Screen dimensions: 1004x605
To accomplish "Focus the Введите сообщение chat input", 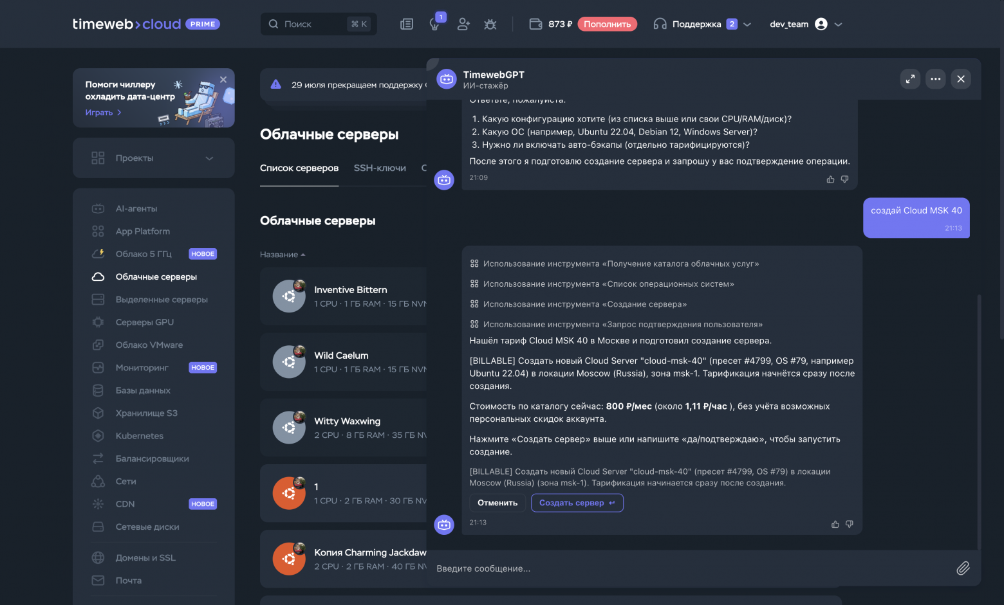I will pyautogui.click(x=692, y=568).
